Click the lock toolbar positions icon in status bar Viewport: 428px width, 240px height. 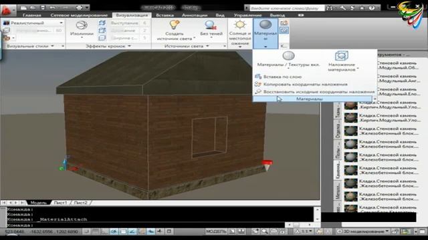coord(395,231)
